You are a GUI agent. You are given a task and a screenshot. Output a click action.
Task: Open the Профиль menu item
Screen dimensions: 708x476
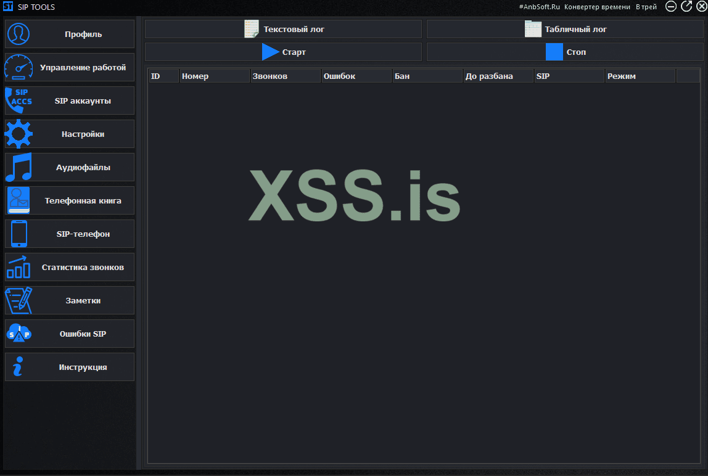(x=70, y=34)
